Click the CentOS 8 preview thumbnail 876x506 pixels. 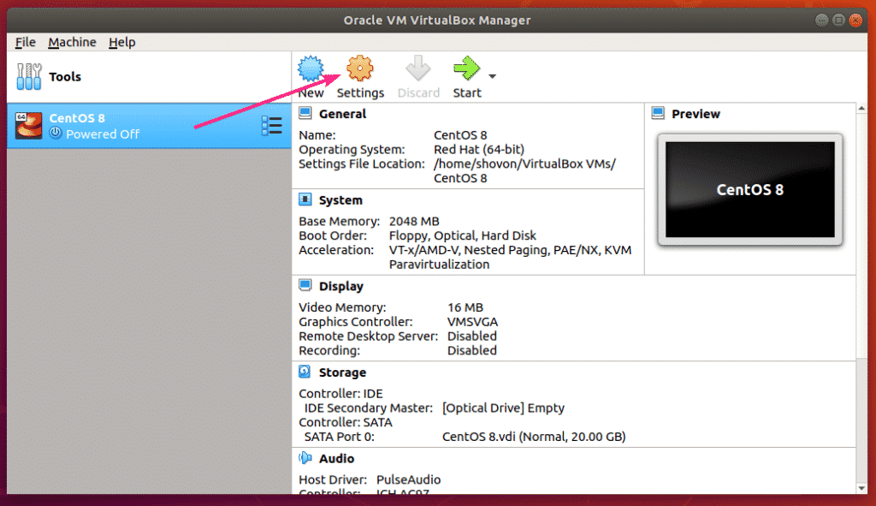coord(749,189)
